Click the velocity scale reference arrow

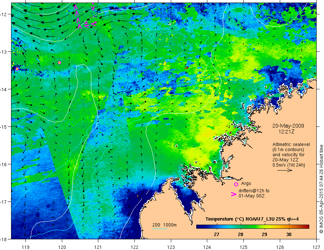pyautogui.click(x=285, y=170)
